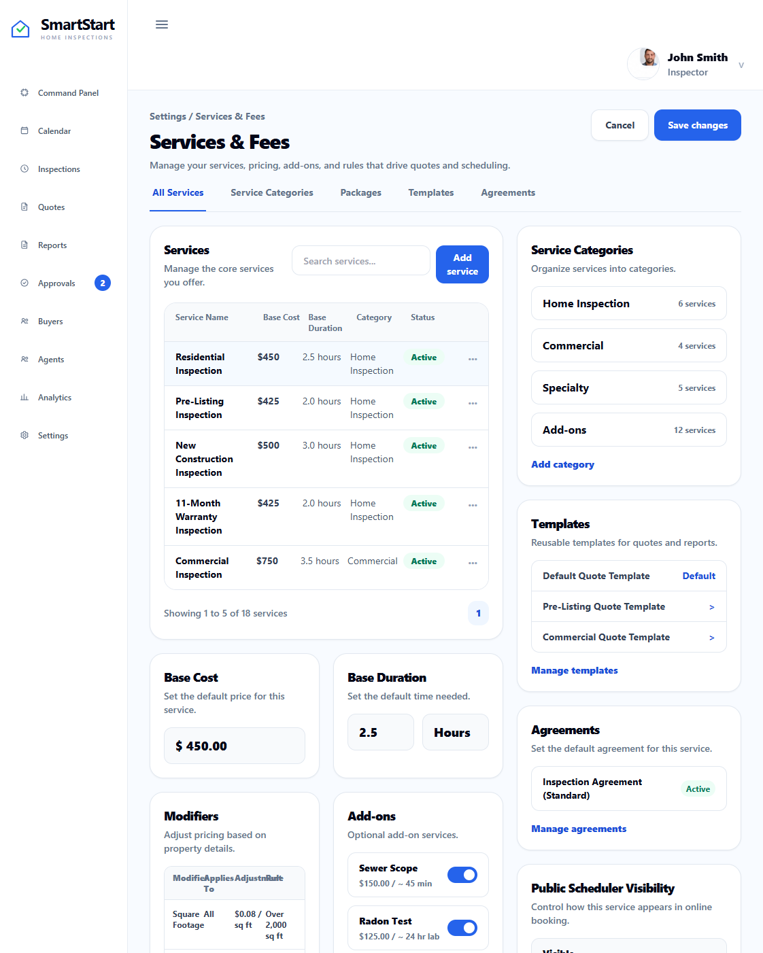The image size is (763, 953).
Task: Open Commercial Quote Template chevron
Action: (x=712, y=638)
